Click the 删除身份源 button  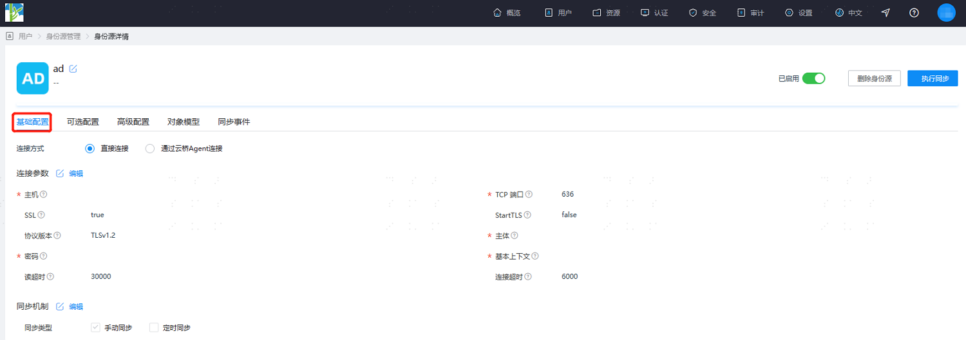pyautogui.click(x=874, y=78)
